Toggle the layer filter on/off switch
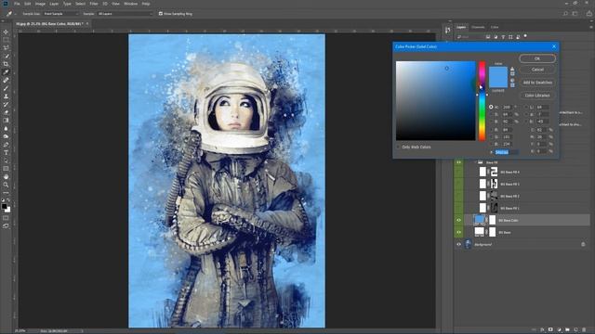This screenshot has width=595, height=334. [x=525, y=36]
